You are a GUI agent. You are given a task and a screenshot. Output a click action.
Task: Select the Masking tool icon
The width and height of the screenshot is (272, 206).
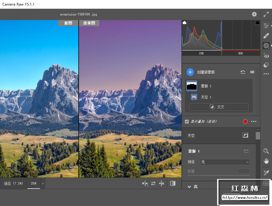266,45
